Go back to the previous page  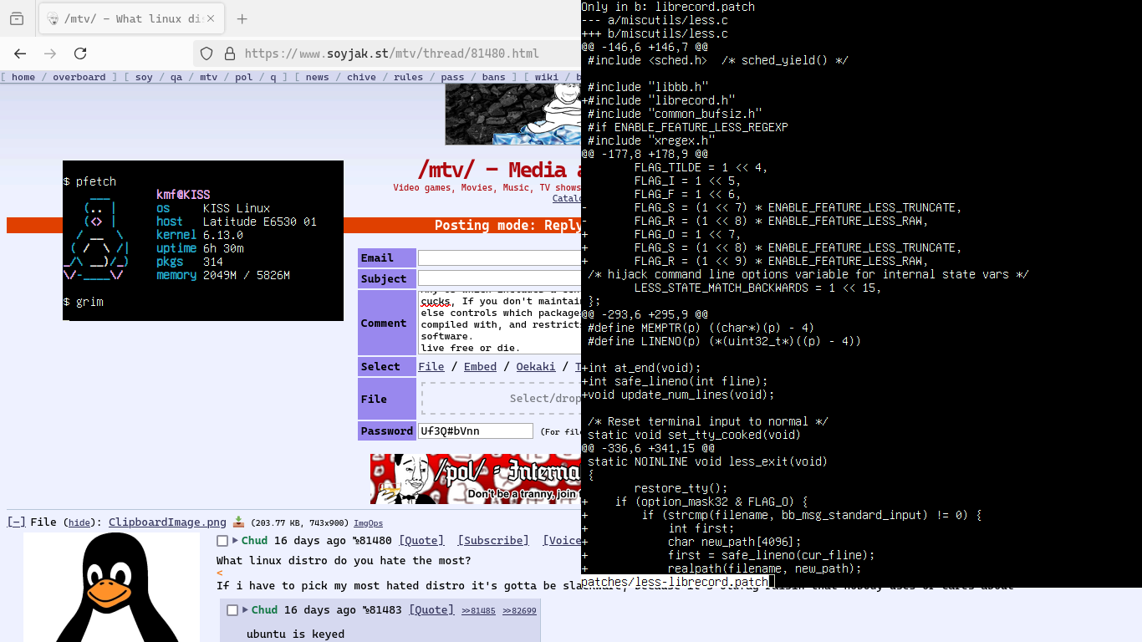(20, 53)
